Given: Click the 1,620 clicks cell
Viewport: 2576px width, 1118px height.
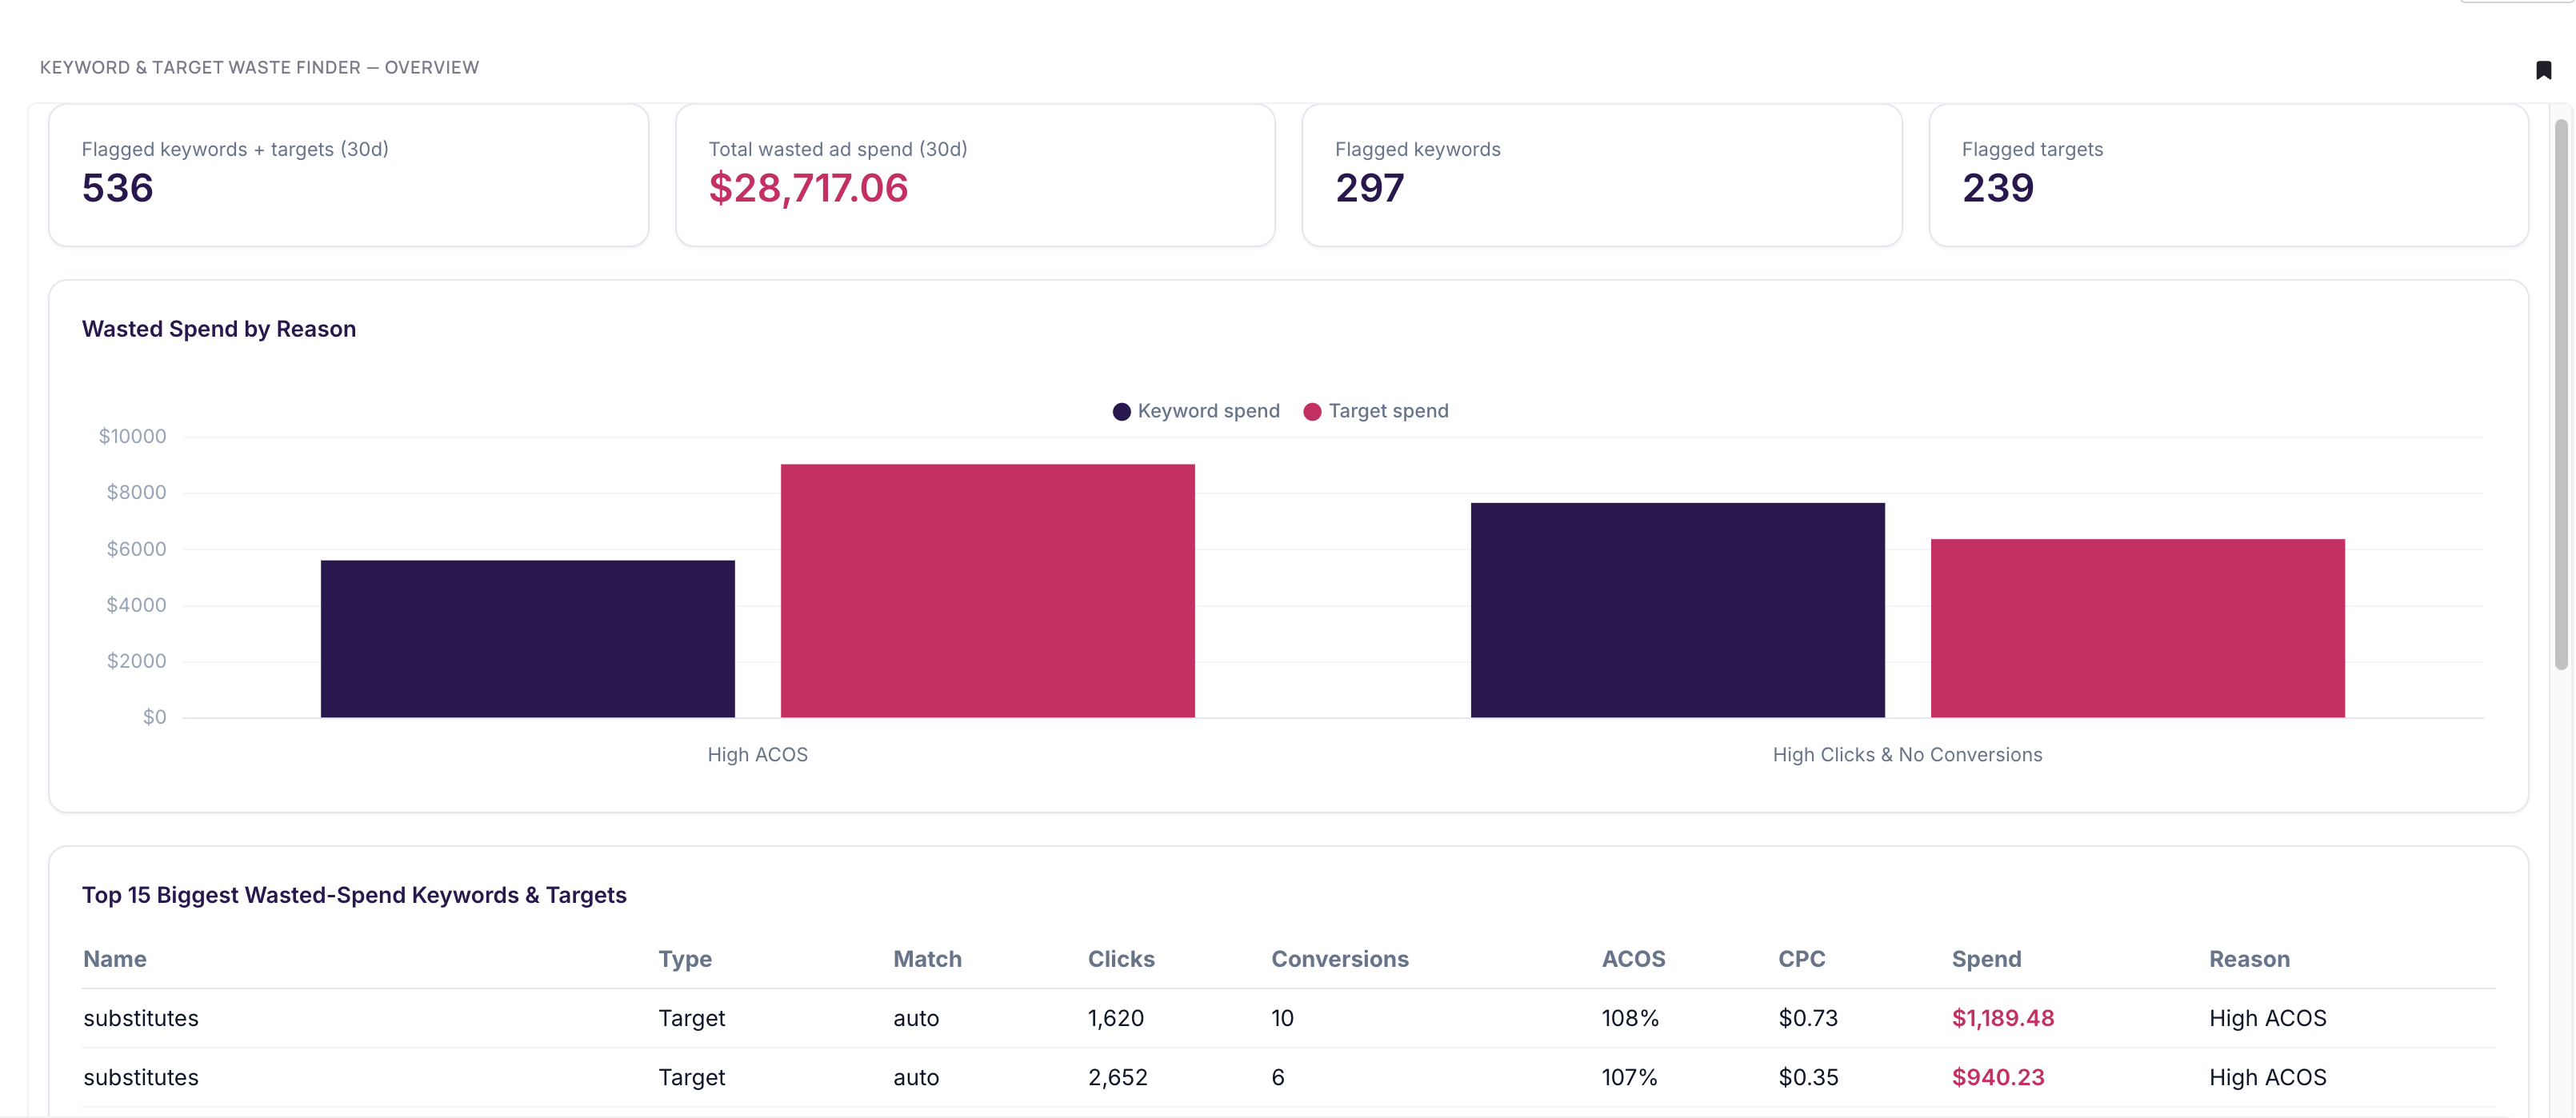Looking at the screenshot, I should tap(1116, 1018).
